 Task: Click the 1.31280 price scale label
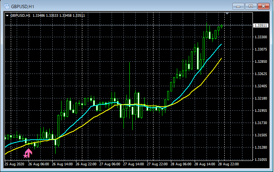click(261, 147)
